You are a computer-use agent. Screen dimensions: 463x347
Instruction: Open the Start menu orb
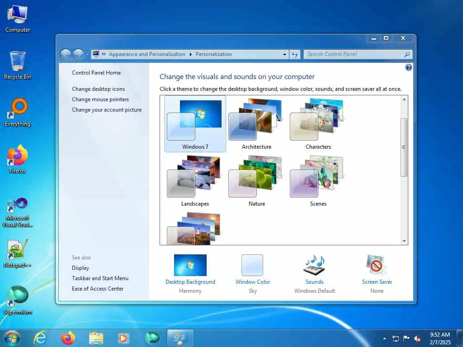point(12,338)
